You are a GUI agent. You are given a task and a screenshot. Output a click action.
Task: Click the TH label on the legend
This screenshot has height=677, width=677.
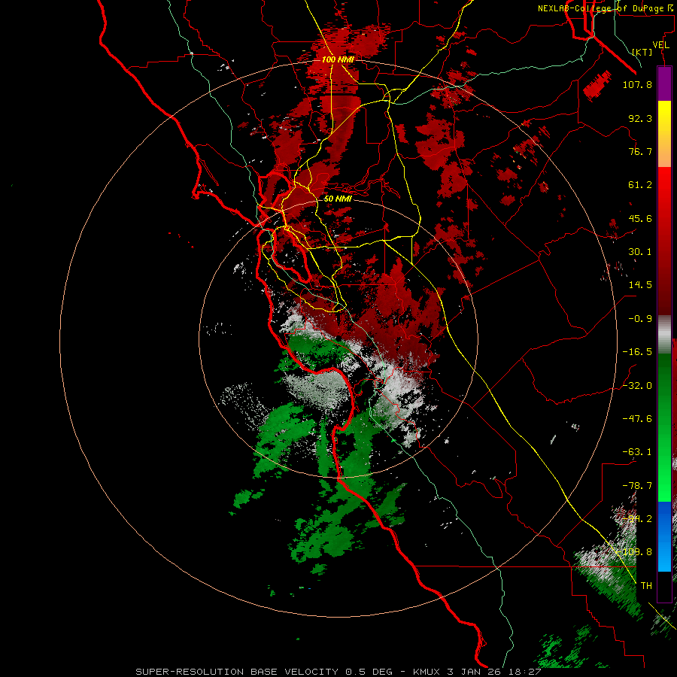tap(646, 585)
